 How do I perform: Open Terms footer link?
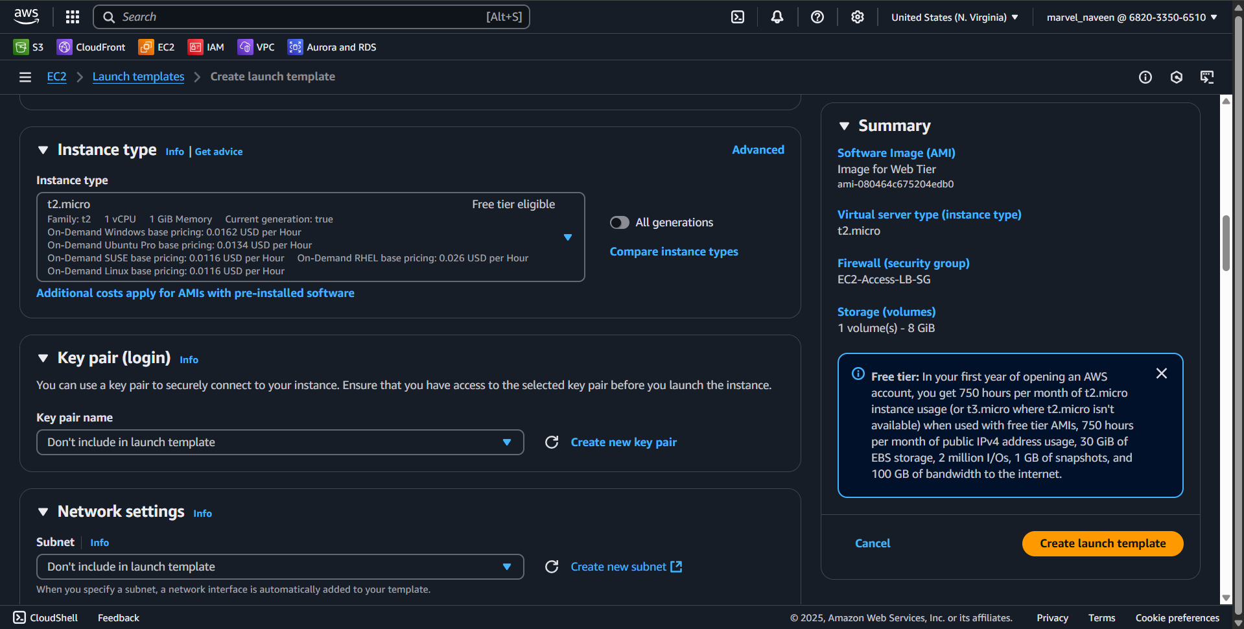[1101, 618]
